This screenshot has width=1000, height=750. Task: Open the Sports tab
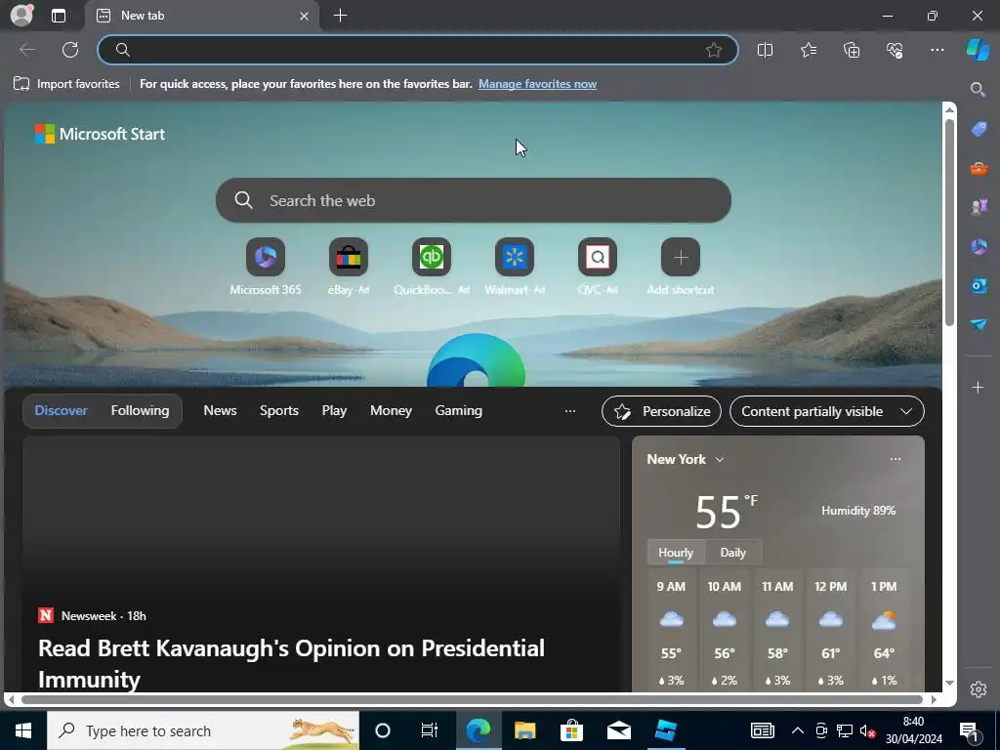coord(278,411)
